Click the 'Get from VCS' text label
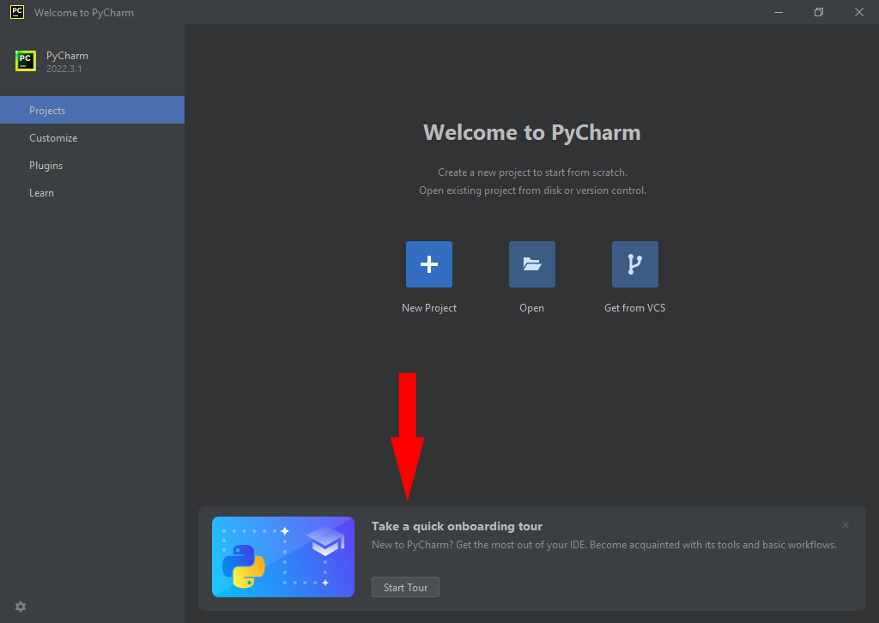Image resolution: width=879 pixels, height=623 pixels. click(x=635, y=308)
